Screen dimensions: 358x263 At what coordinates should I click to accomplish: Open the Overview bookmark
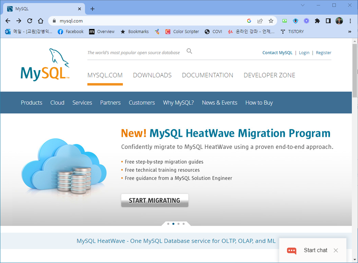(x=102, y=31)
